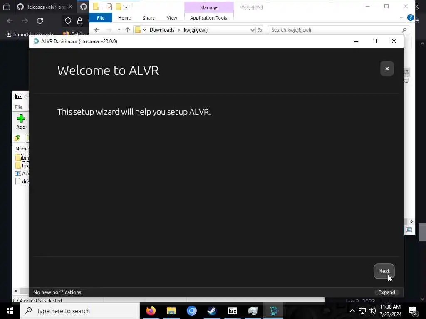Open the Windows Start menu
The height and width of the screenshot is (319, 426).
click(10, 311)
